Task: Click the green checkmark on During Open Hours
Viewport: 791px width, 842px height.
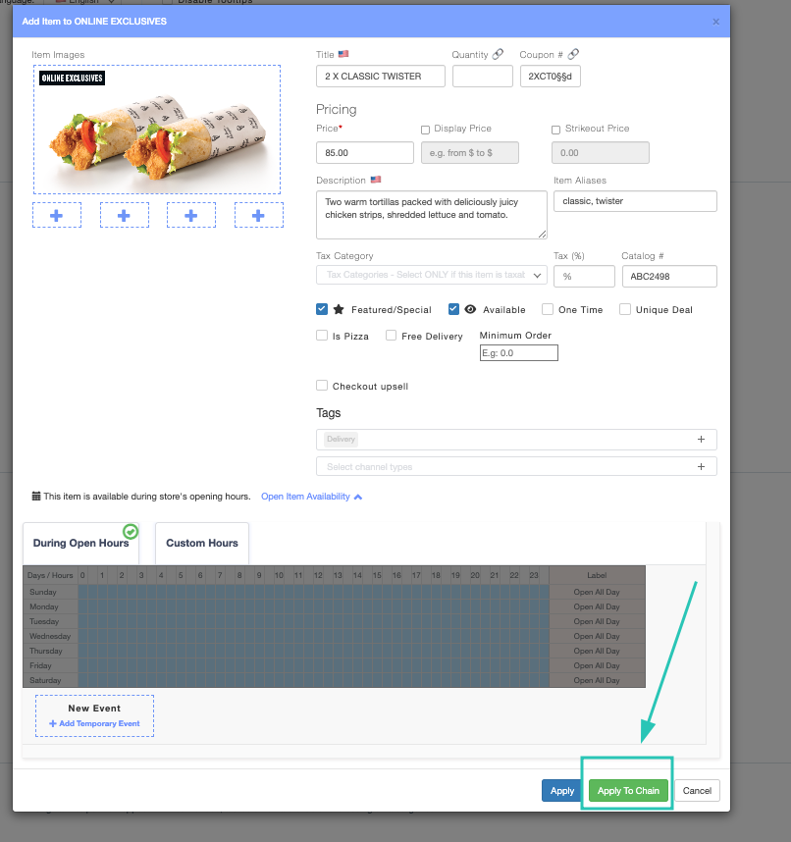Action: 131,532
